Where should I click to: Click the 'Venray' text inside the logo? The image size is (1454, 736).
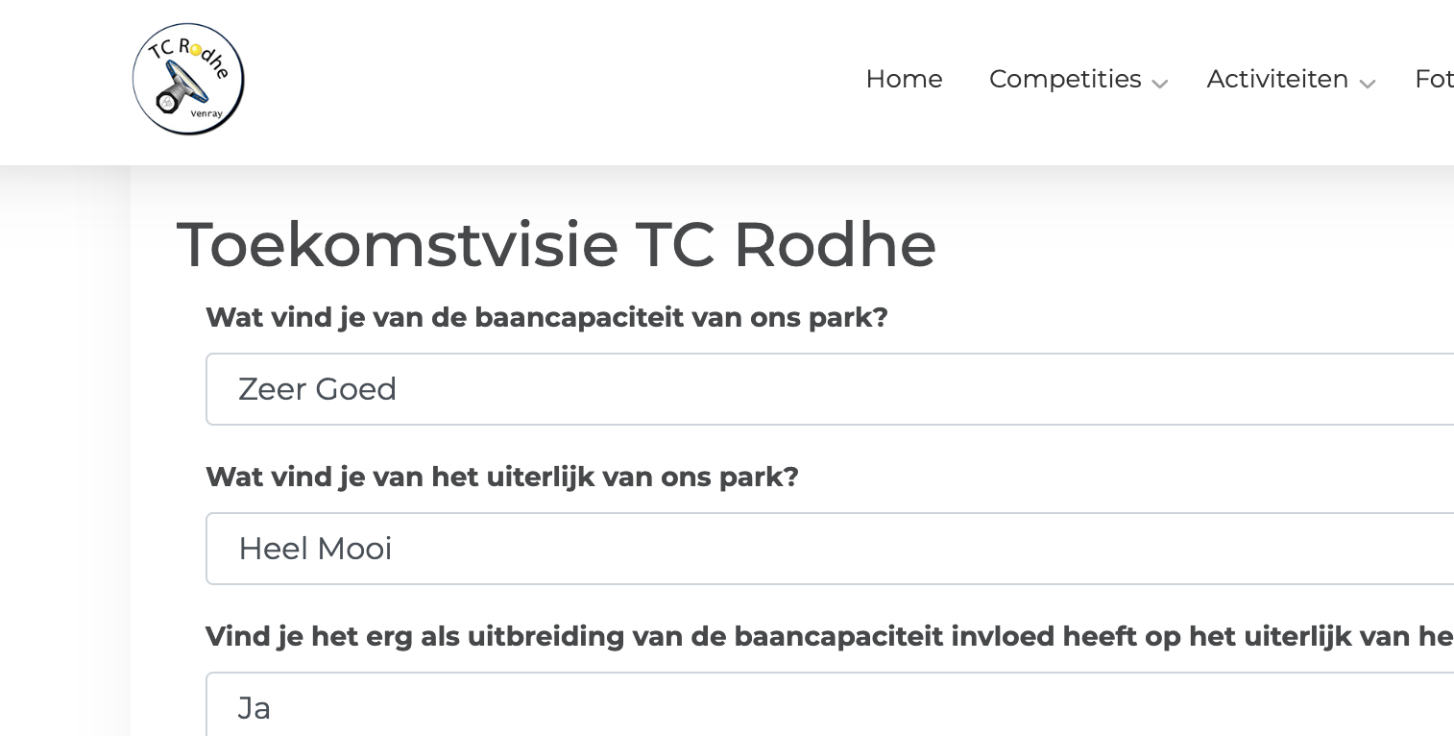(206, 112)
